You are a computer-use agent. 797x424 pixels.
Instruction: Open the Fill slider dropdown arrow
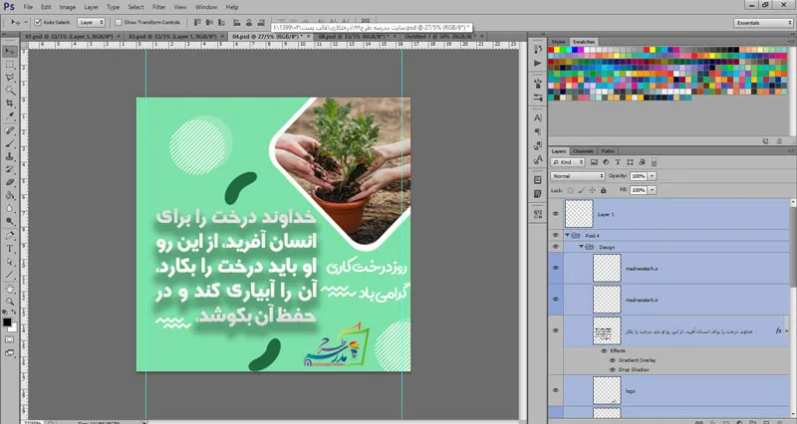(653, 190)
